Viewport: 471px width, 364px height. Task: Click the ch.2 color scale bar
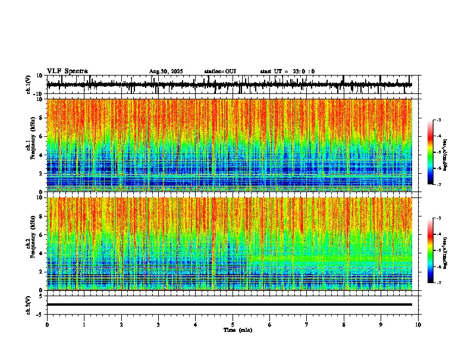[431, 250]
